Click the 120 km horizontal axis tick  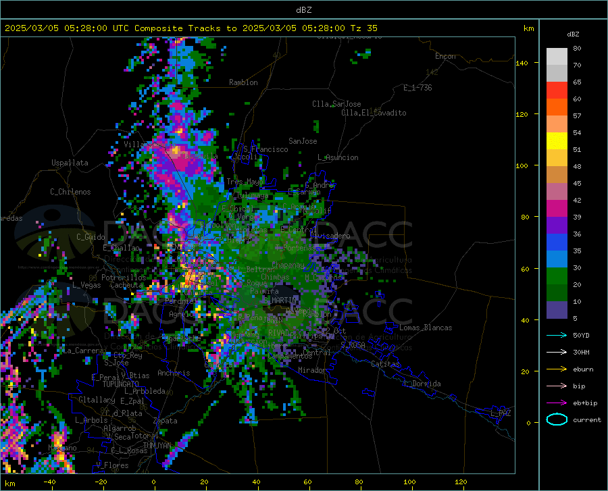(x=461, y=482)
